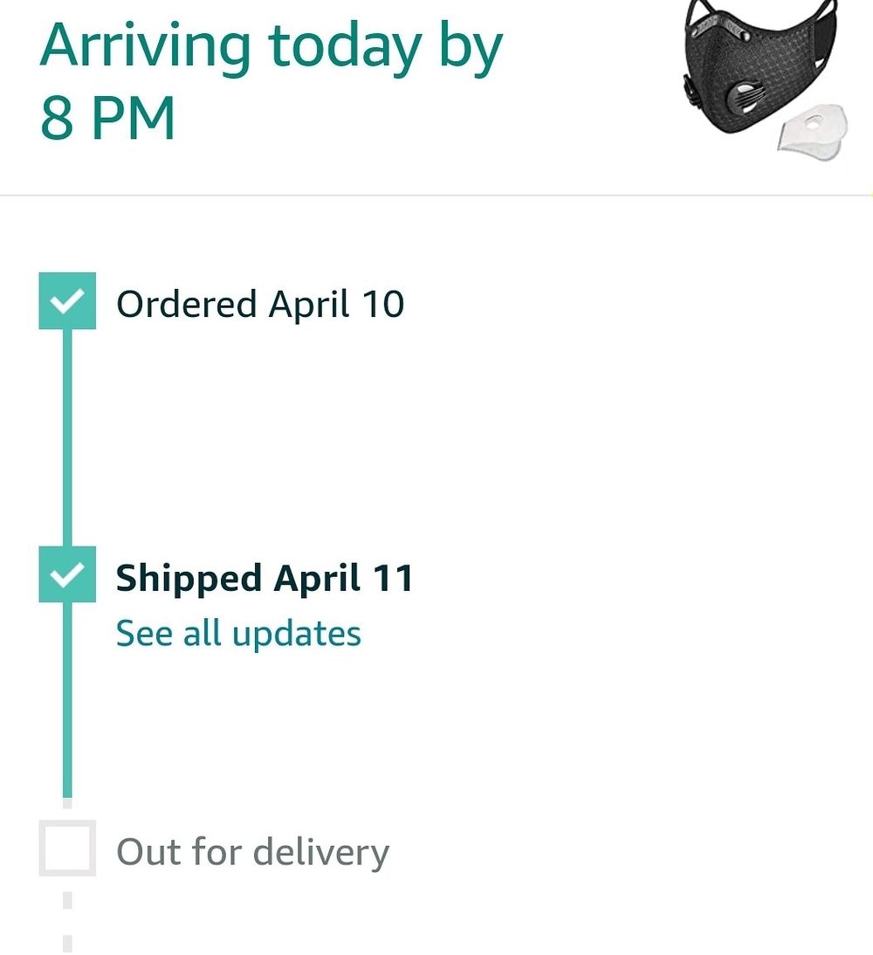
Task: Click the checkmark icon beside Ordered April 10
Action: (67, 301)
